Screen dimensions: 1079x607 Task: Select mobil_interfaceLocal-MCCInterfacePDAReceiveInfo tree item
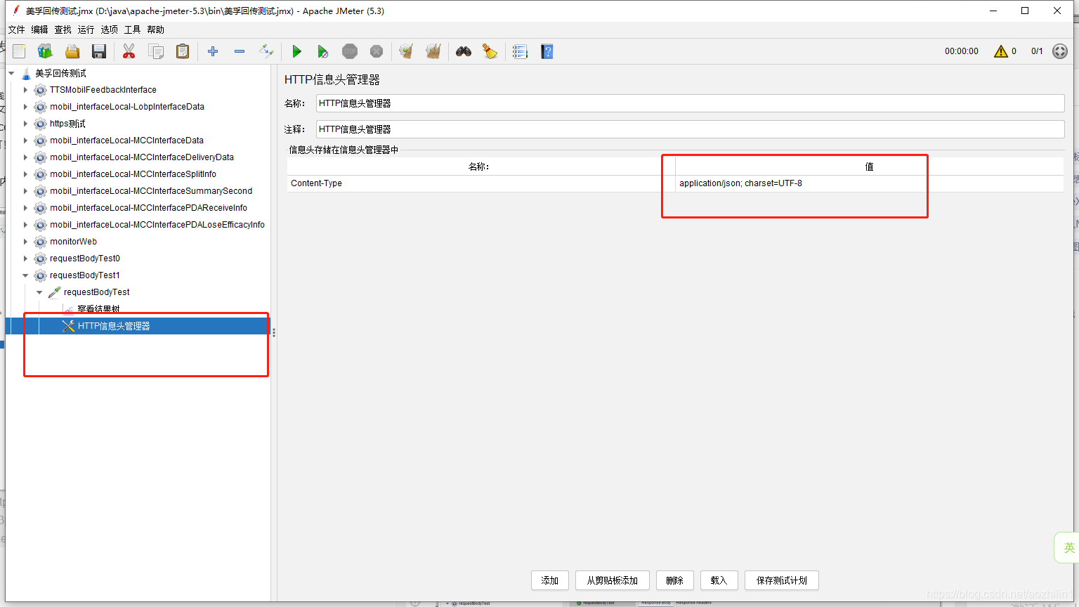[148, 208]
